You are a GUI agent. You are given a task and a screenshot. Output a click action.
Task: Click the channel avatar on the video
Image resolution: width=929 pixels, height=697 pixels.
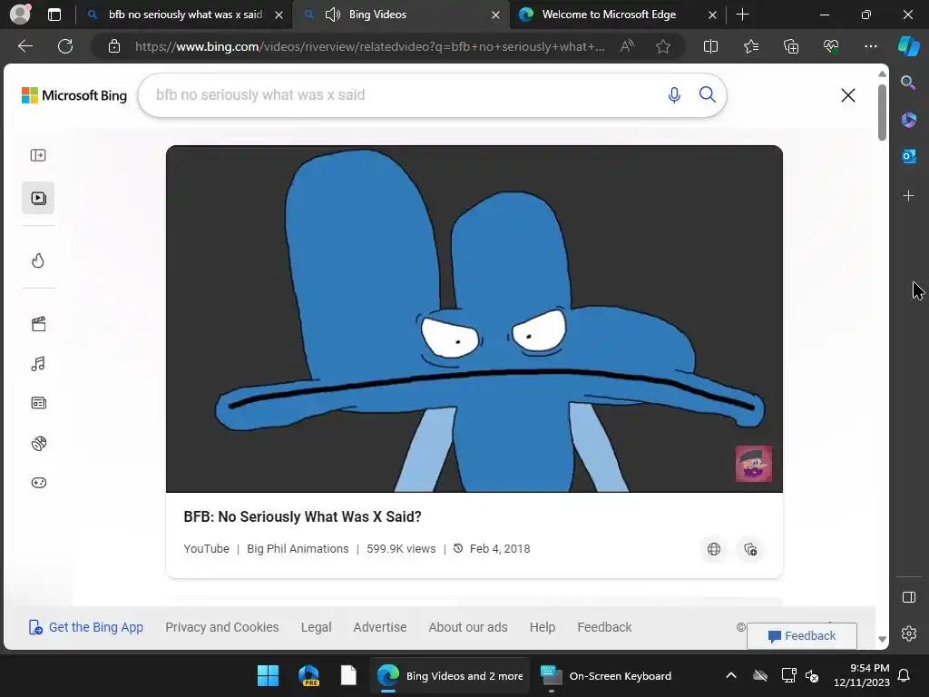[754, 464]
